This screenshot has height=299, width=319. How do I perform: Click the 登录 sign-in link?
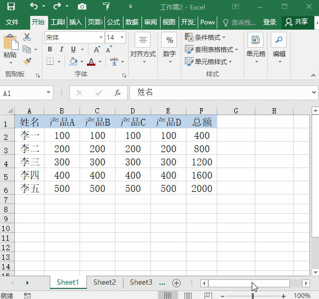[x=270, y=22]
